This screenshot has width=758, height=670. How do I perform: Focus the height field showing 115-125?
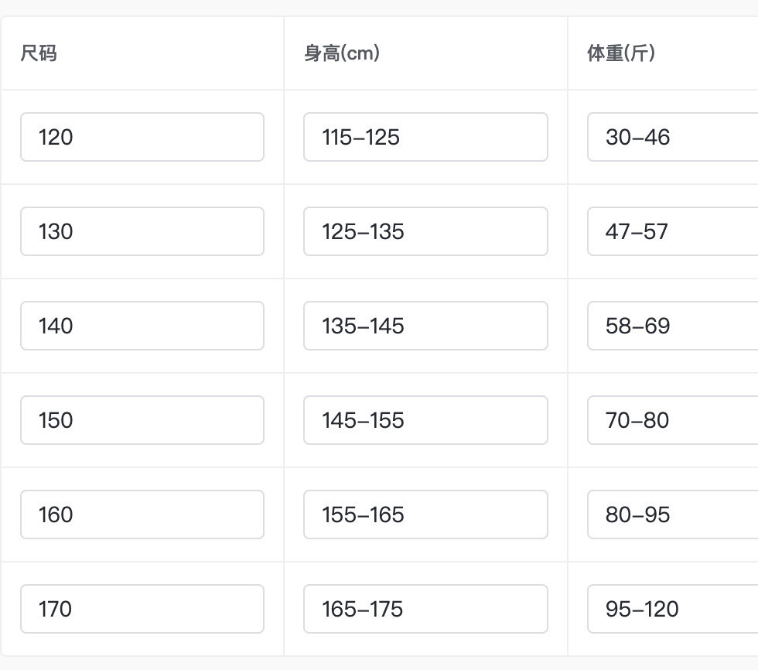click(425, 137)
